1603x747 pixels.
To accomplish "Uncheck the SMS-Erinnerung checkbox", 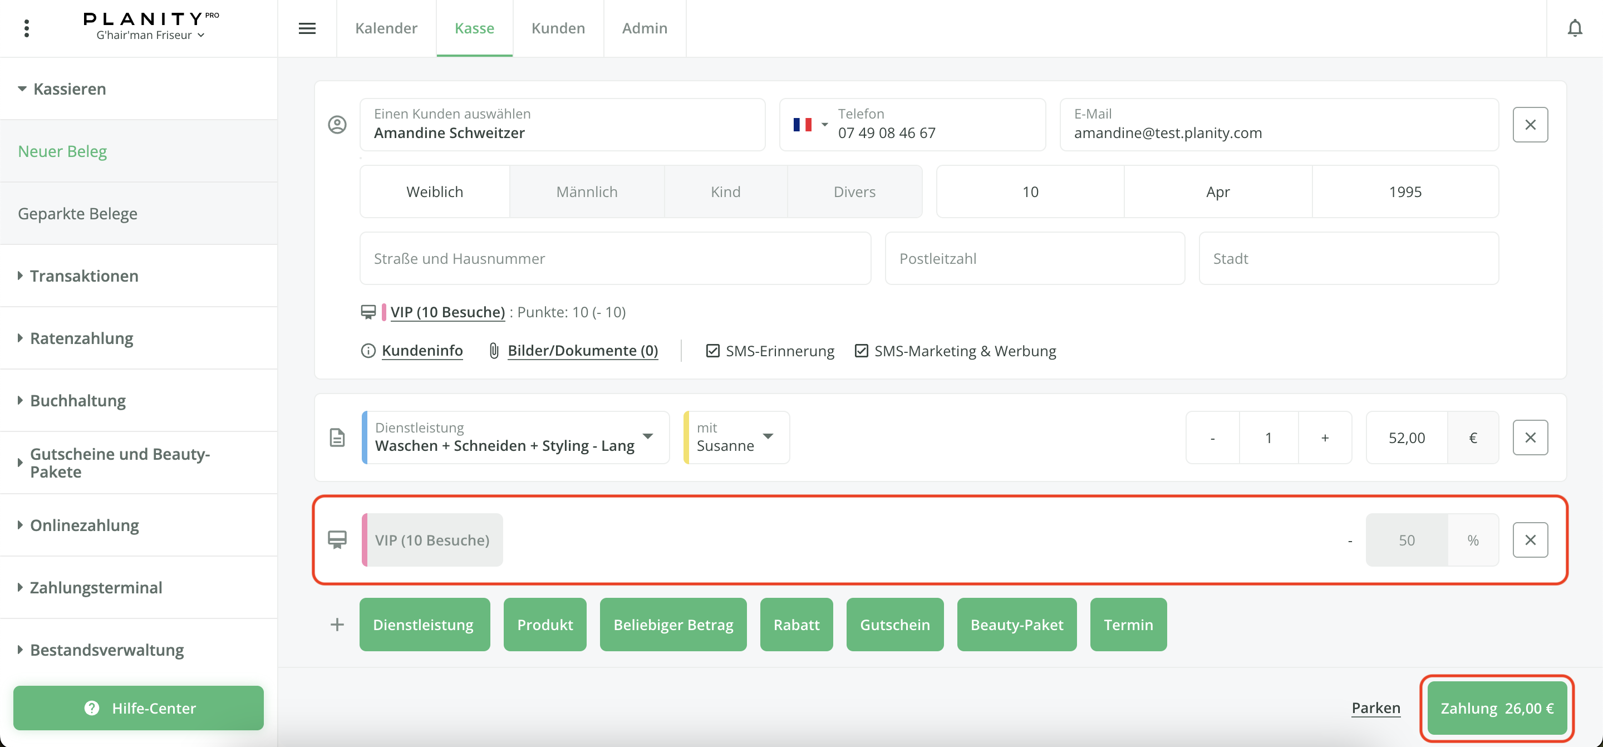I will 713,351.
